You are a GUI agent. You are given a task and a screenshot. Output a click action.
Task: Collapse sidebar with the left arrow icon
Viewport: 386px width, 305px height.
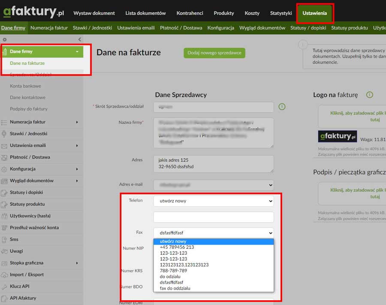click(79, 39)
